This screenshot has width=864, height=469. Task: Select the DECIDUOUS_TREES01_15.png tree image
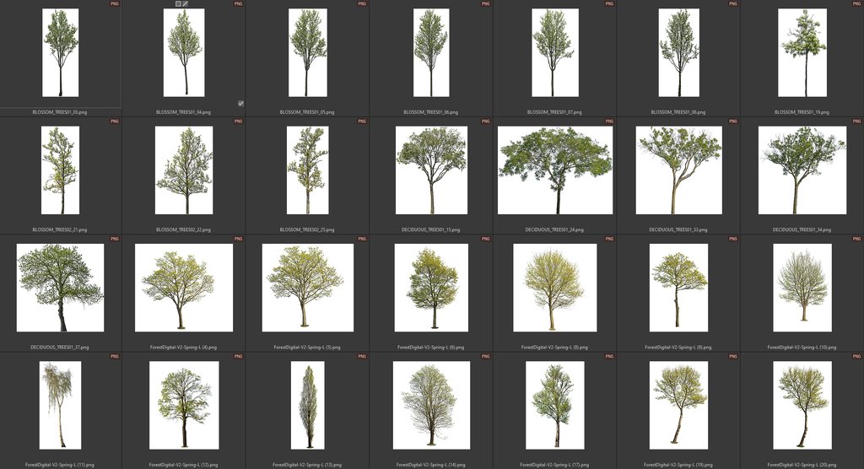point(431,170)
